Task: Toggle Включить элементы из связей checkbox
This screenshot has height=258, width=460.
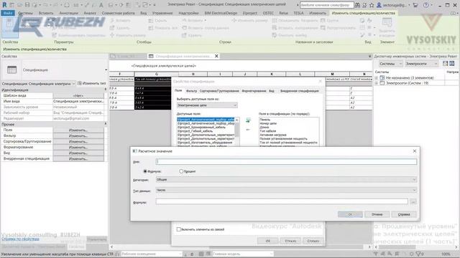Action: click(x=179, y=229)
